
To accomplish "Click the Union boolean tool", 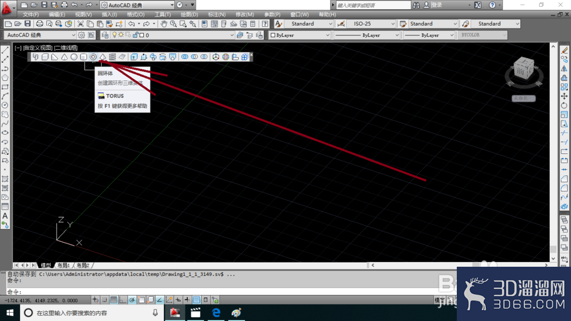I will pos(185,57).
